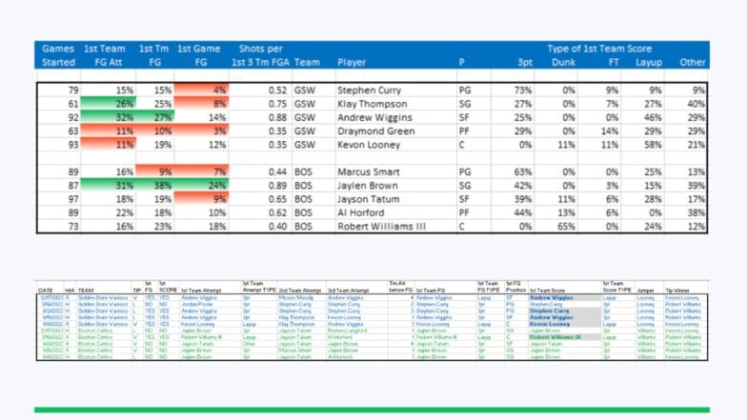This screenshot has width=747, height=420.
Task: Select Stephen Curry's red 4% cell
Action: [x=202, y=90]
